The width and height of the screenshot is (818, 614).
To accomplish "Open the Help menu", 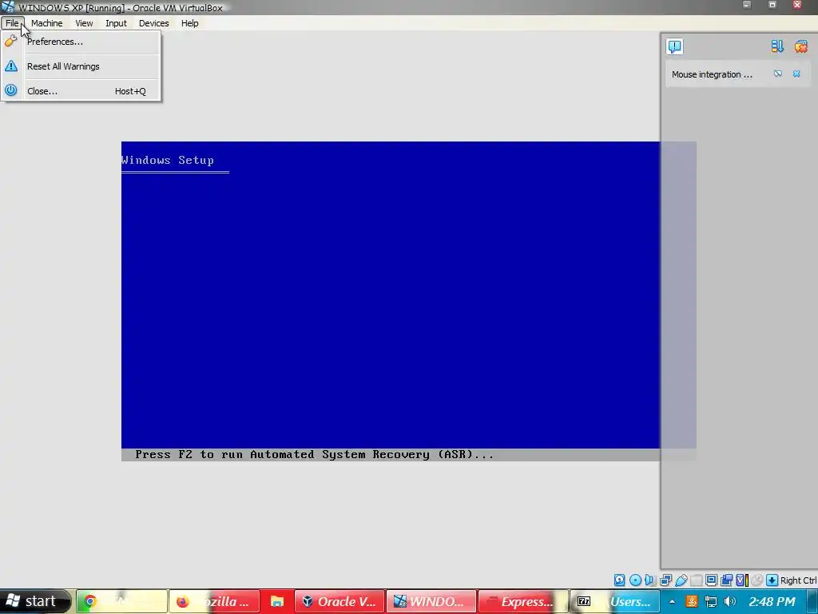I will click(189, 23).
